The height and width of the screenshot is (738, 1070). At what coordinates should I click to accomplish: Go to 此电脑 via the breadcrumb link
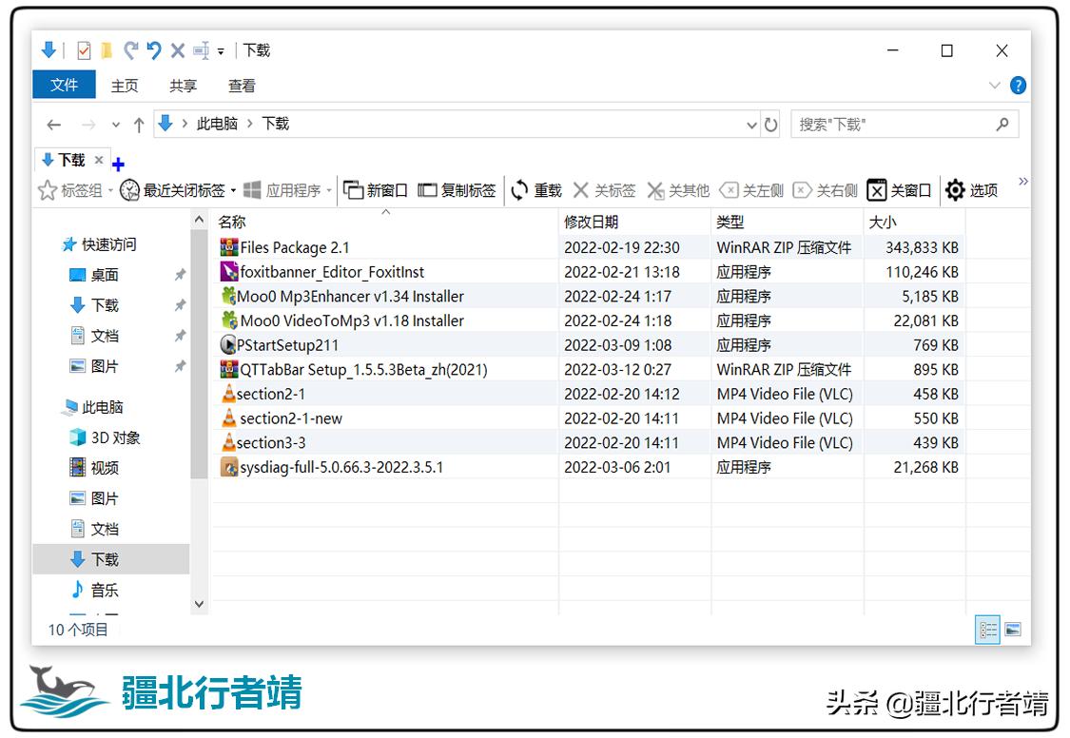(217, 124)
